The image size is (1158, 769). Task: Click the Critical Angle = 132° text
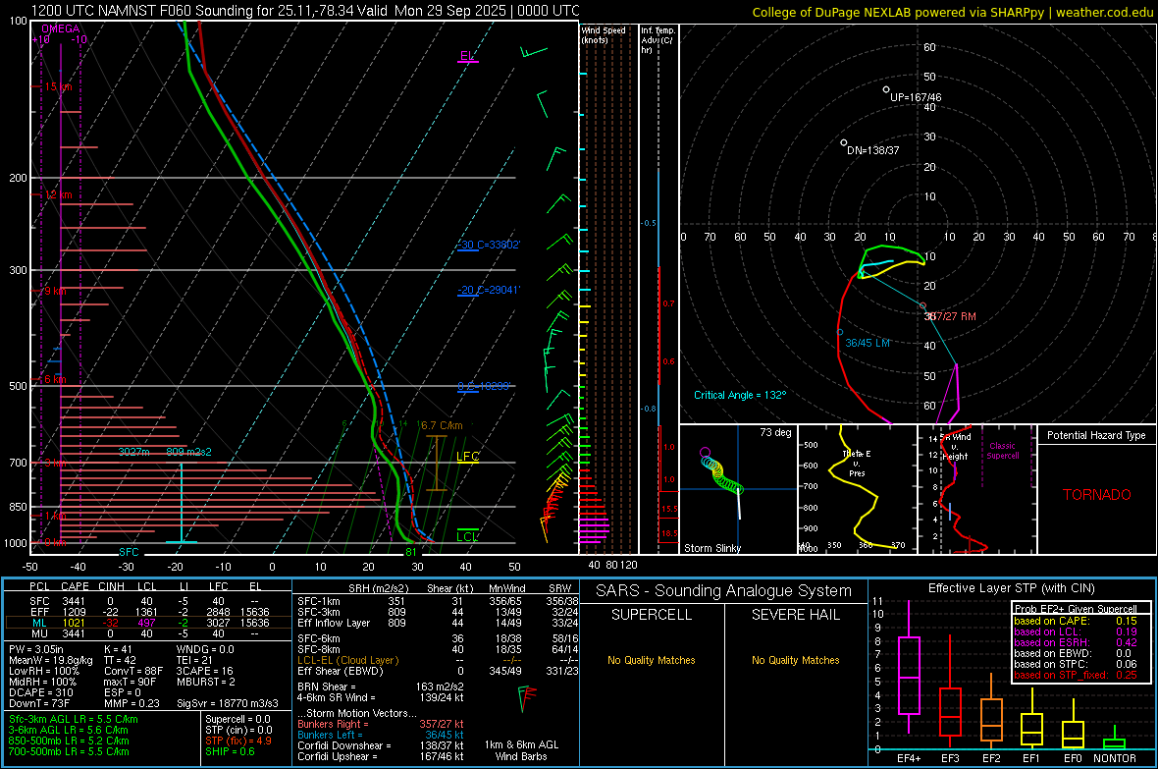[x=740, y=395]
